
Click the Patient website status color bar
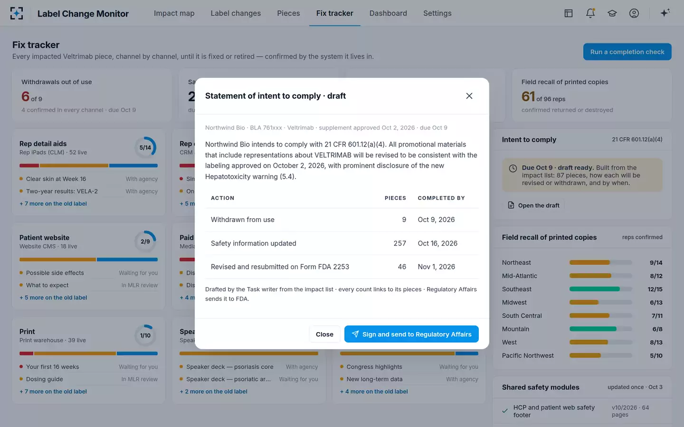[x=88, y=260]
